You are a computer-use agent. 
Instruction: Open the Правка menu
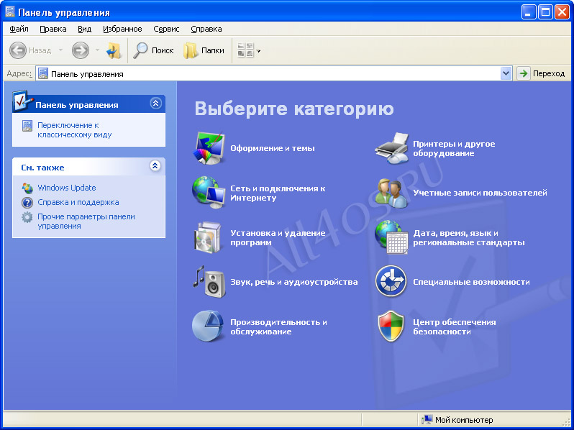[53, 29]
